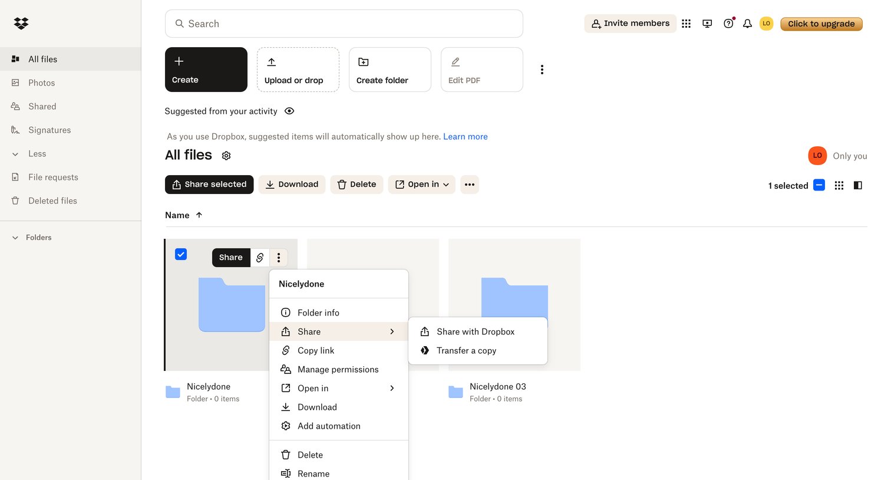Click the copy link icon on Nicelydone tile

(x=260, y=258)
